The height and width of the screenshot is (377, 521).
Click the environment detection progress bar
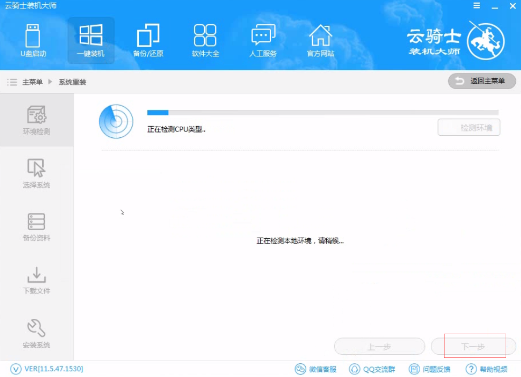pyautogui.click(x=322, y=112)
